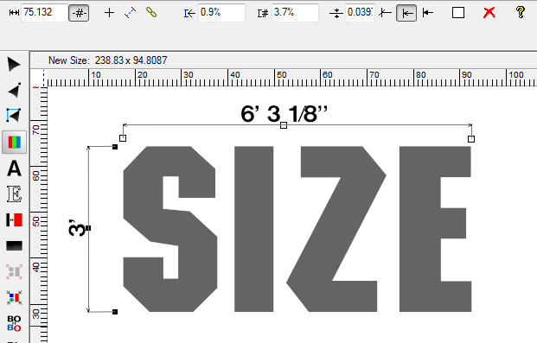Click the yellow question mark help icon
Image resolution: width=537 pixels, height=343 pixels.
click(x=521, y=12)
